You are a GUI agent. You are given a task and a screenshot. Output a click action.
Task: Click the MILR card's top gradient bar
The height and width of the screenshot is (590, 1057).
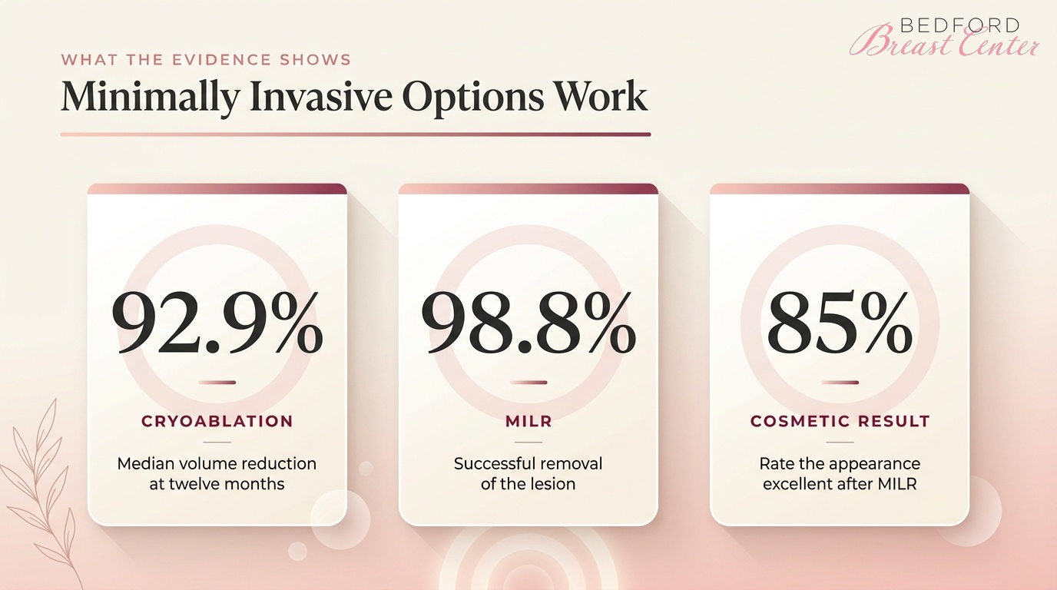pos(528,189)
